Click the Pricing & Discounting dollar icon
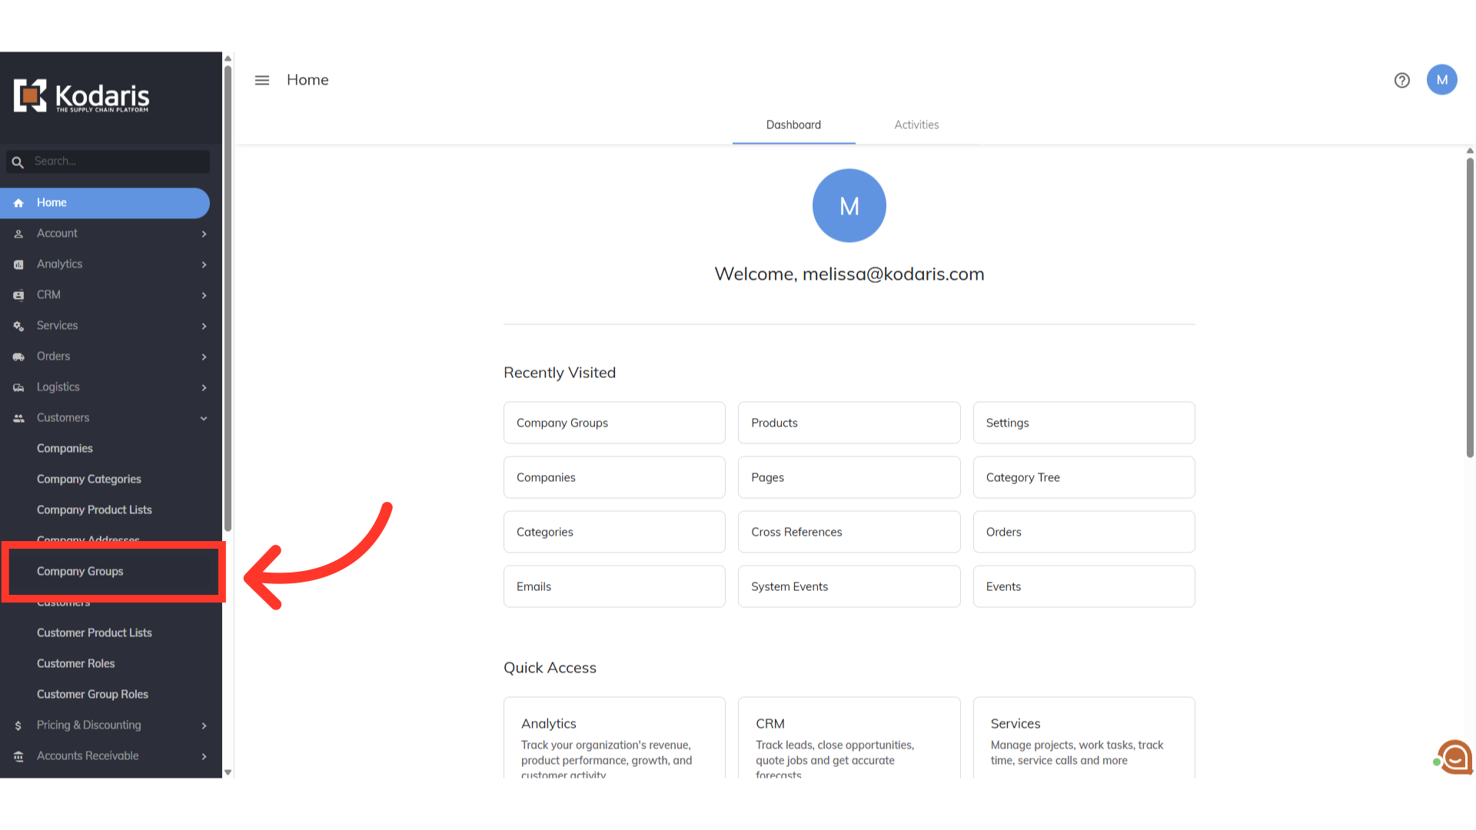This screenshot has width=1476, height=830. [18, 725]
